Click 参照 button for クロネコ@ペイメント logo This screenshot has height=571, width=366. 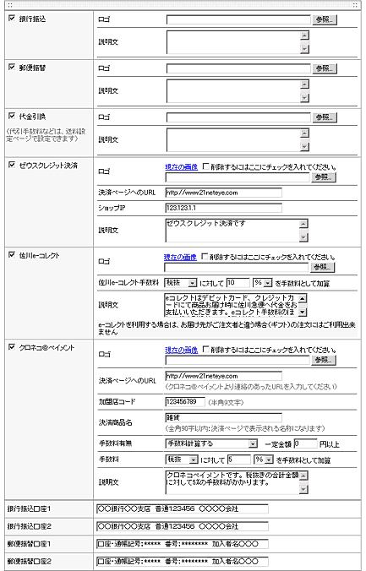324,360
